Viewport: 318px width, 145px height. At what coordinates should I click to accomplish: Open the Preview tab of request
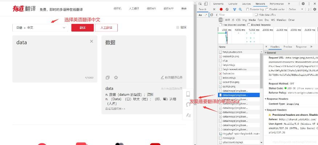point(287,47)
